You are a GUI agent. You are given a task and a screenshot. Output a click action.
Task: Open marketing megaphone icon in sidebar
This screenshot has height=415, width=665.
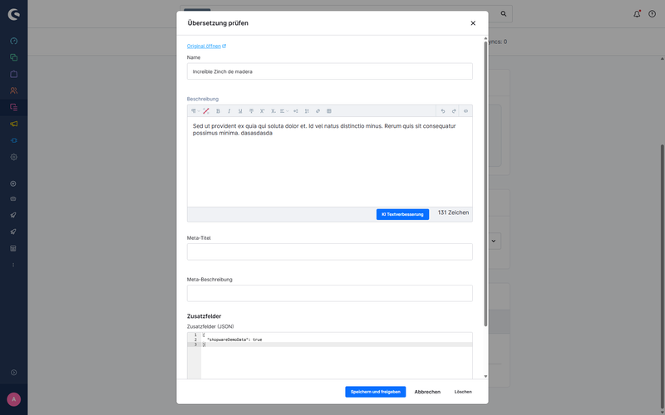pyautogui.click(x=13, y=124)
